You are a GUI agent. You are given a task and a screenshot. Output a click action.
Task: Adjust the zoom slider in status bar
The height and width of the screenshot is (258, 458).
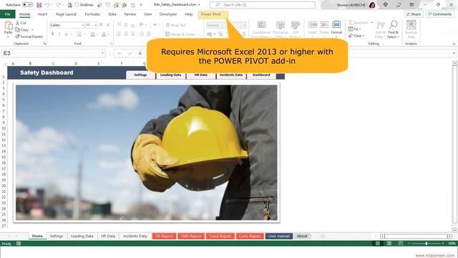click(x=427, y=244)
